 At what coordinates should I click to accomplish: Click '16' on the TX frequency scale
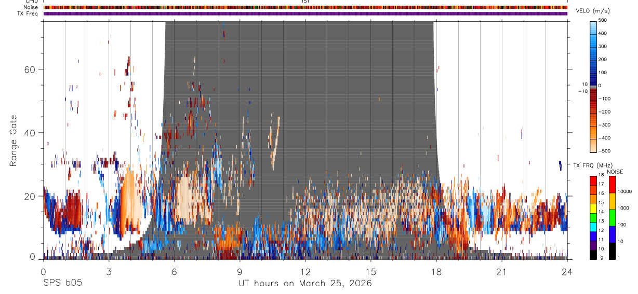pyautogui.click(x=601, y=193)
